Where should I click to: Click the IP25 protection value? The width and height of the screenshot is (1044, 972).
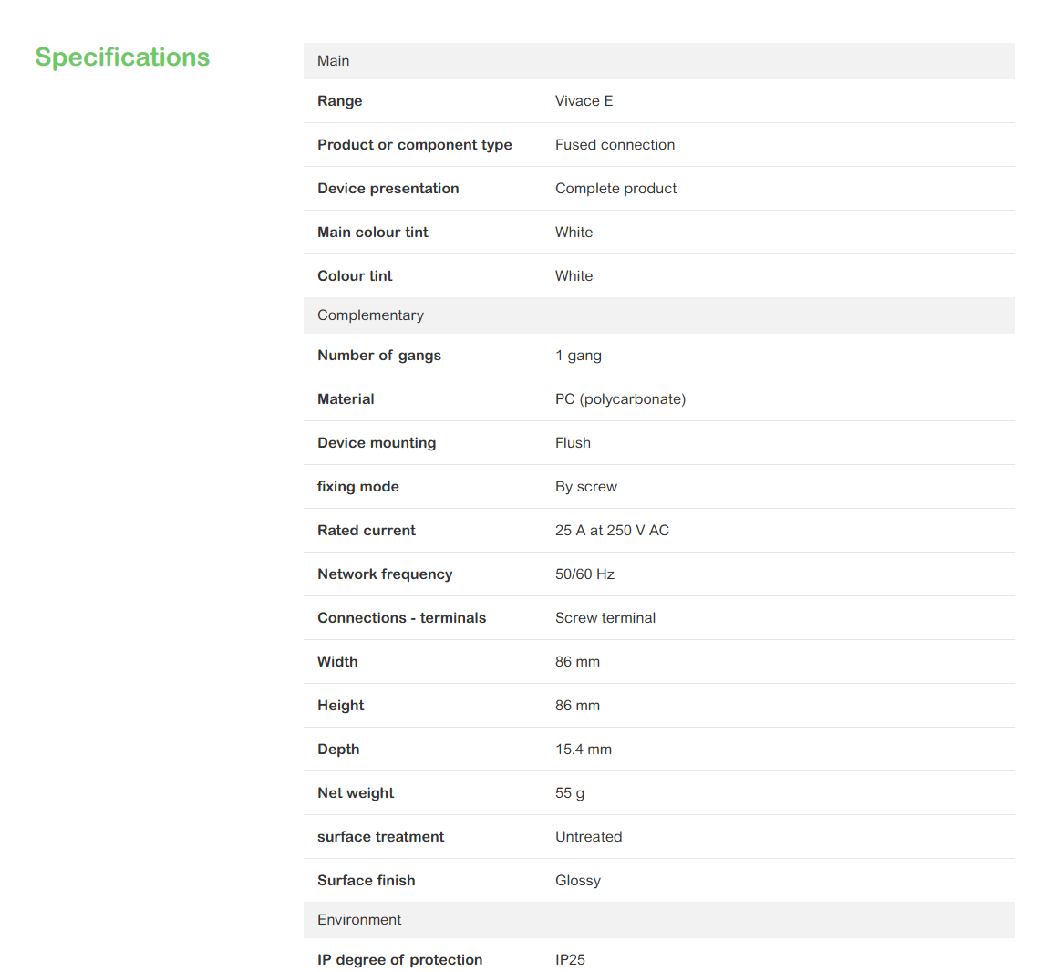(570, 960)
